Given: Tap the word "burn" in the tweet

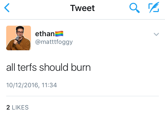Looking at the screenshot, I should pos(81,67).
